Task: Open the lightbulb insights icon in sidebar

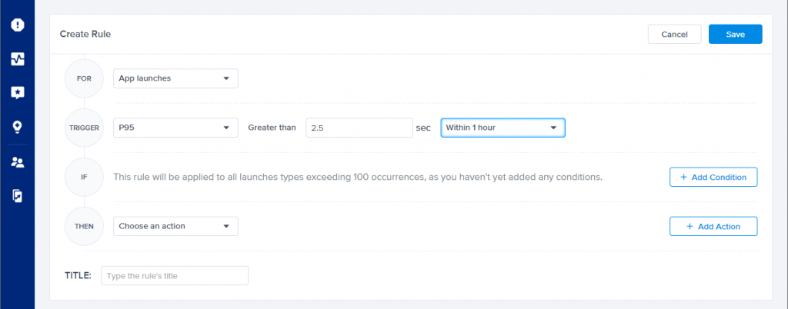Action: tap(18, 128)
